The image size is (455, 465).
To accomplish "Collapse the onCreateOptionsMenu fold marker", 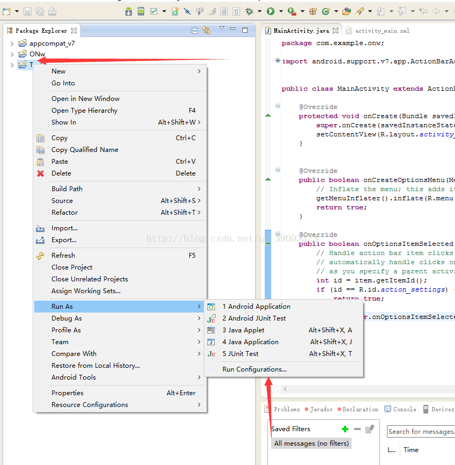I will click(x=278, y=170).
